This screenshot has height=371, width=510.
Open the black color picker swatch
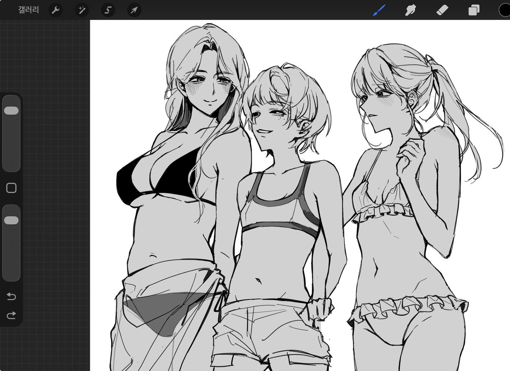pyautogui.click(x=504, y=10)
